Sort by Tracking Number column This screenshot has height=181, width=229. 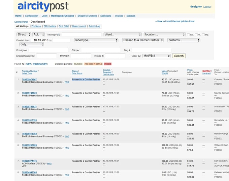(30, 71)
